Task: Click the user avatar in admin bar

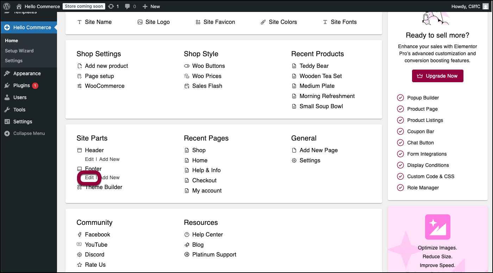Action: 486,6
